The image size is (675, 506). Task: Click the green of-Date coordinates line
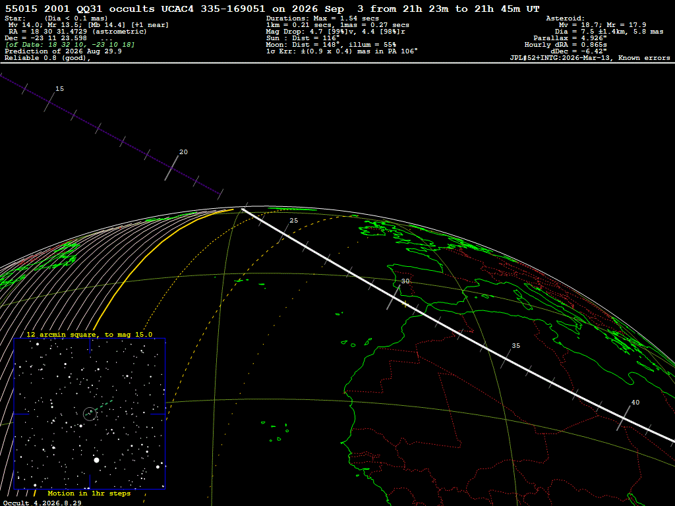[70, 45]
